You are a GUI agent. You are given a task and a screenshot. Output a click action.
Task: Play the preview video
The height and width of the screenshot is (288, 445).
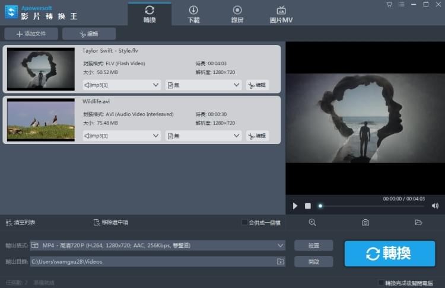pyautogui.click(x=295, y=206)
